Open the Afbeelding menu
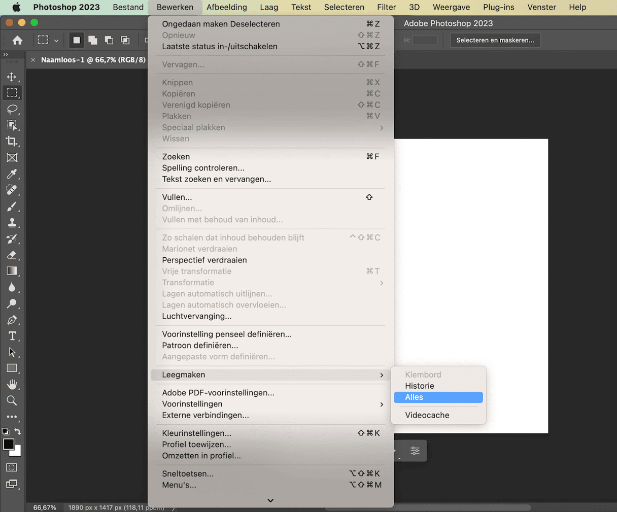The image size is (617, 512). pyautogui.click(x=227, y=7)
